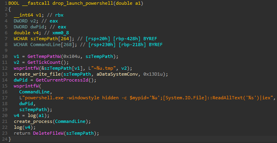Click the dwPid argument on its own line
This screenshot has width=277, height=143.
pyautogui.click(x=26, y=104)
